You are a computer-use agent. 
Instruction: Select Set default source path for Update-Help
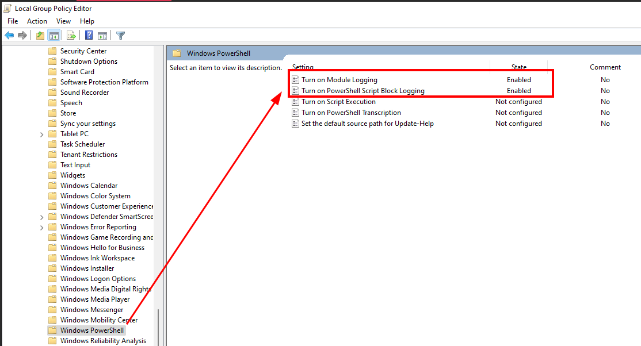[x=368, y=124]
